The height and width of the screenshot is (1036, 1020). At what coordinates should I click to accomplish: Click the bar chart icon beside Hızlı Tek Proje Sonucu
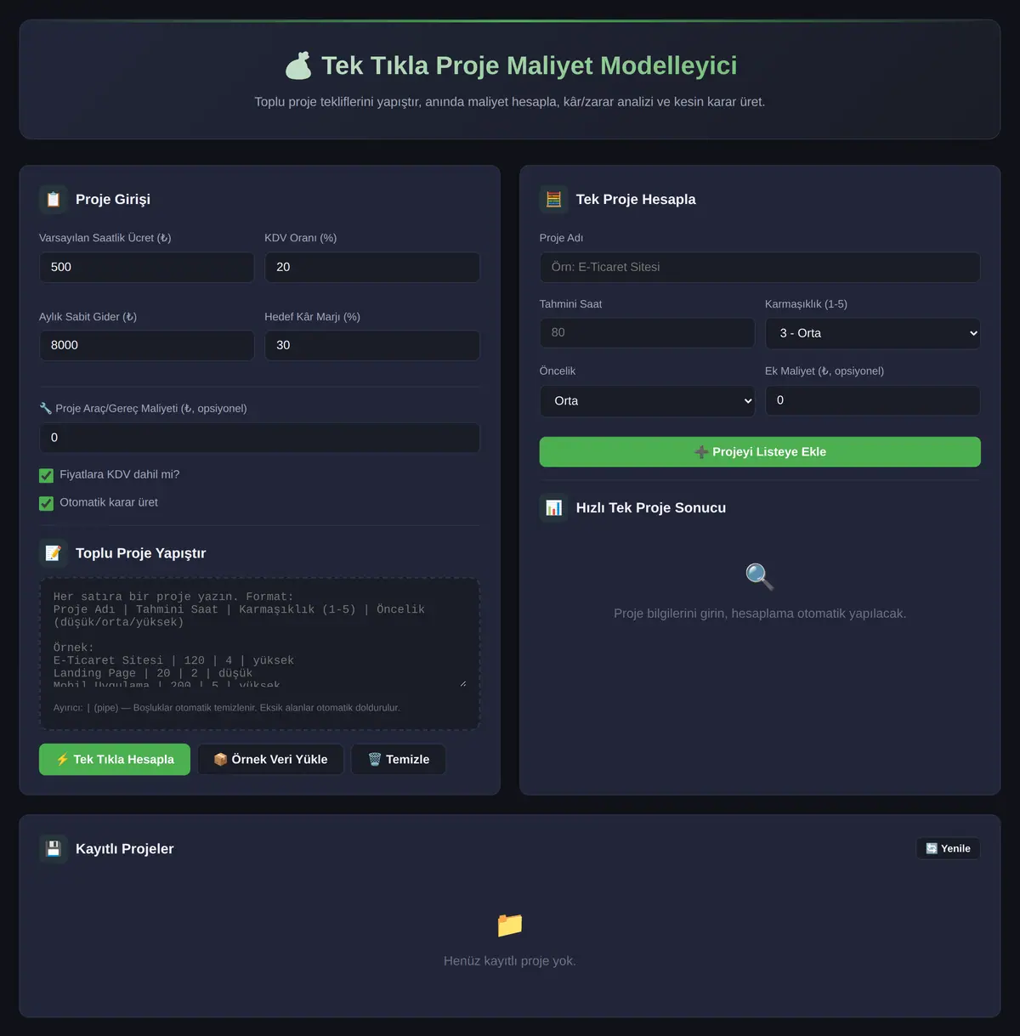click(554, 508)
